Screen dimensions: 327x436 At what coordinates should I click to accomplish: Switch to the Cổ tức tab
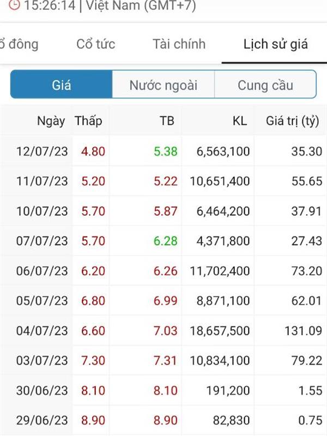coord(96,44)
